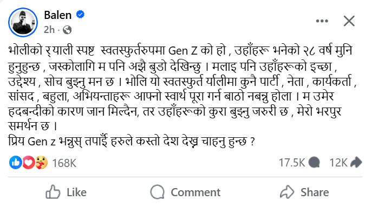Image resolution: width=365 pixels, height=207 pixels.
Task: Click the post's first line mentioning Gen Z को हो
Action: (180, 51)
